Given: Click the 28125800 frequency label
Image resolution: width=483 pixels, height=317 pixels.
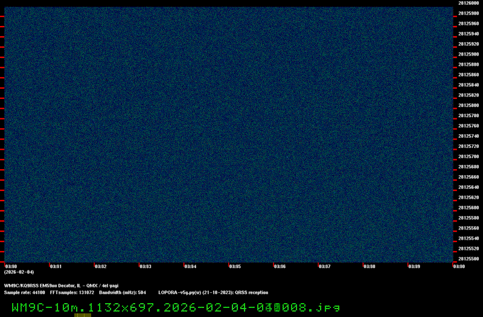Looking at the screenshot, I should coord(469,105).
